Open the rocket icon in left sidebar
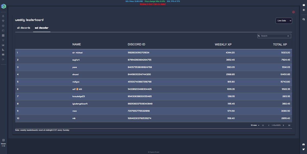Screen dimensions: 307x154 pos(3,16)
